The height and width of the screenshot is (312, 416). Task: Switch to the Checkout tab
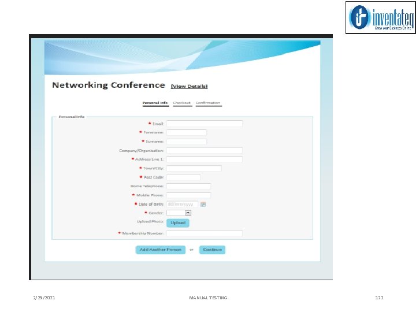182,103
